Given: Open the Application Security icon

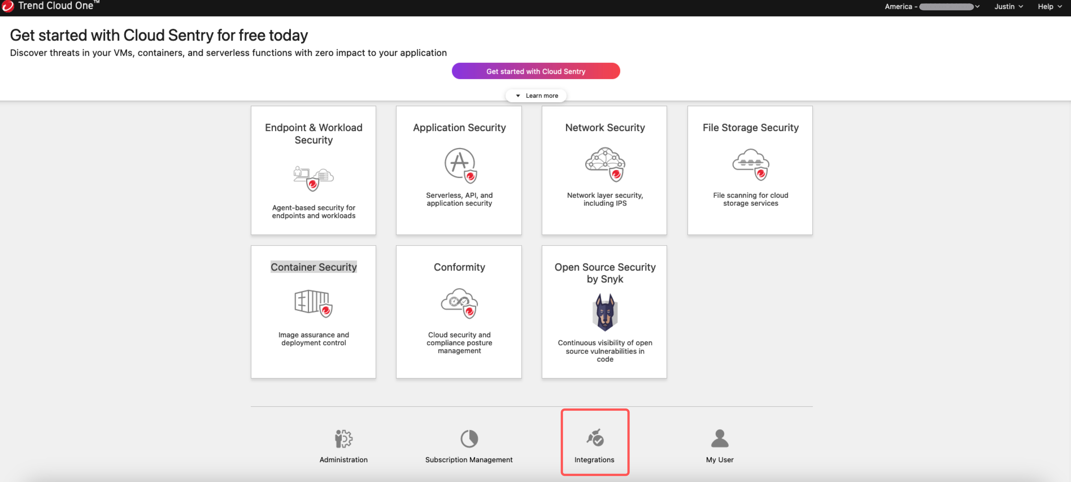Looking at the screenshot, I should click(x=461, y=166).
